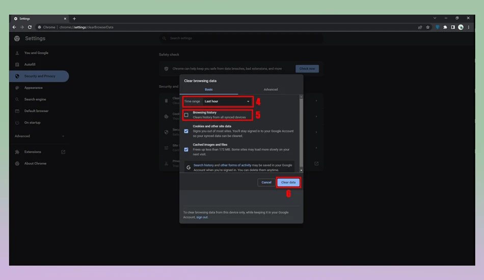Uncheck Cookies and other site data
This screenshot has height=280, width=484.
186,131
